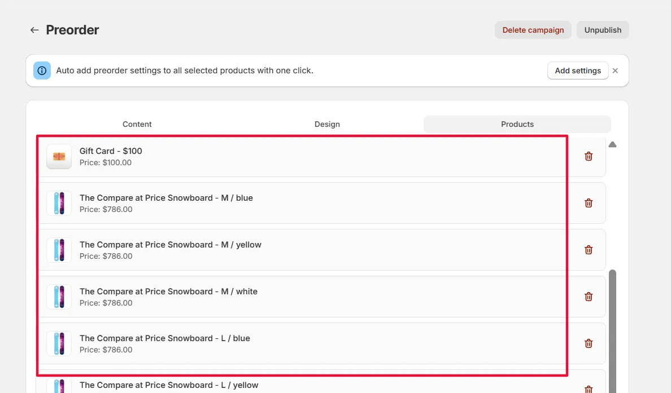Viewport: 671px width, 393px height.
Task: Click 'The Compare at Price Snowboard - M / yellow'
Action: click(171, 245)
